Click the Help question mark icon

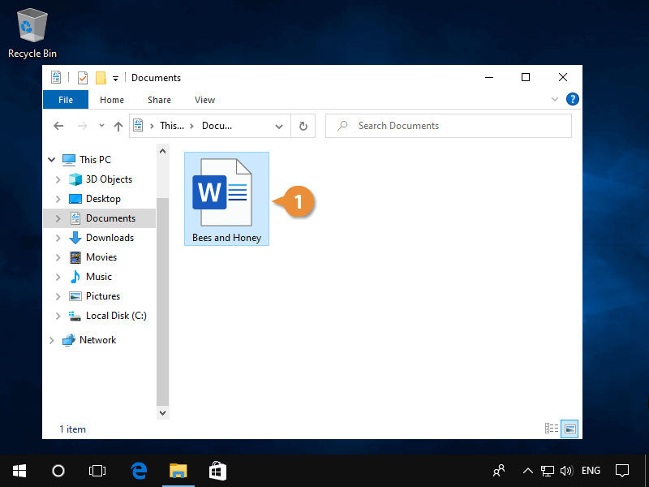573,100
